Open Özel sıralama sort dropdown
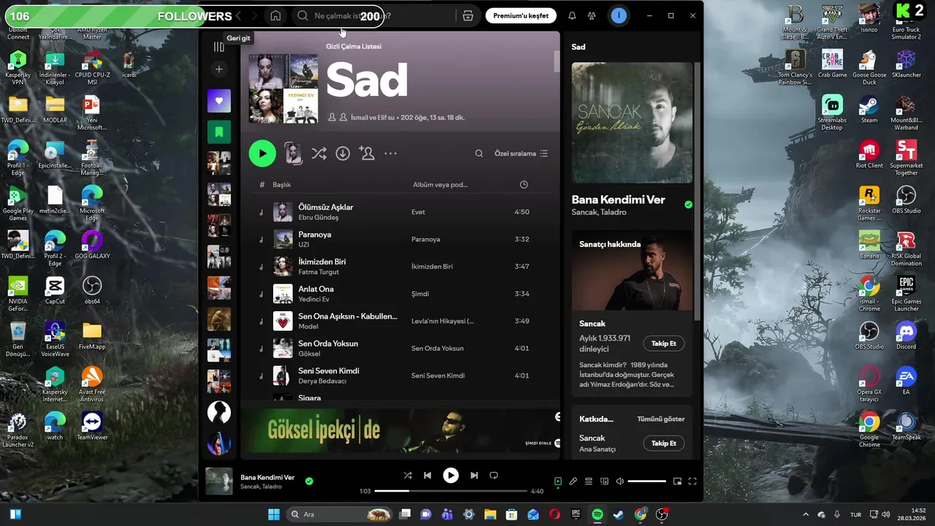The height and width of the screenshot is (526, 935). [521, 153]
